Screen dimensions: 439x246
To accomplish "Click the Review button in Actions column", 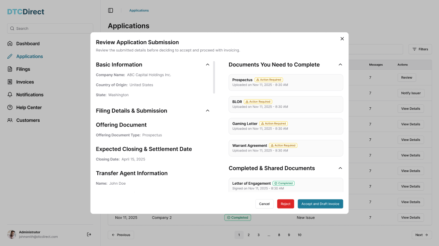I will click(x=407, y=77).
